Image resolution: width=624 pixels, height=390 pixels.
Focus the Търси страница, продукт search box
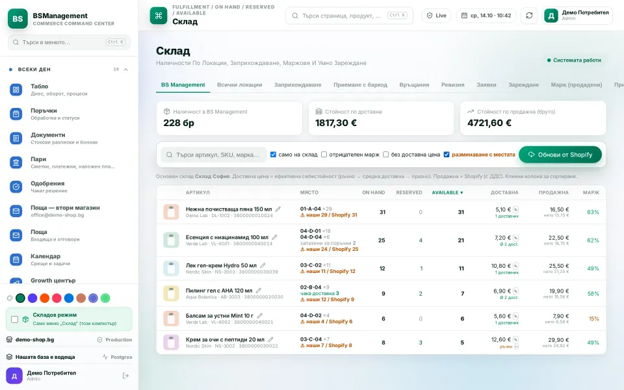click(x=350, y=16)
